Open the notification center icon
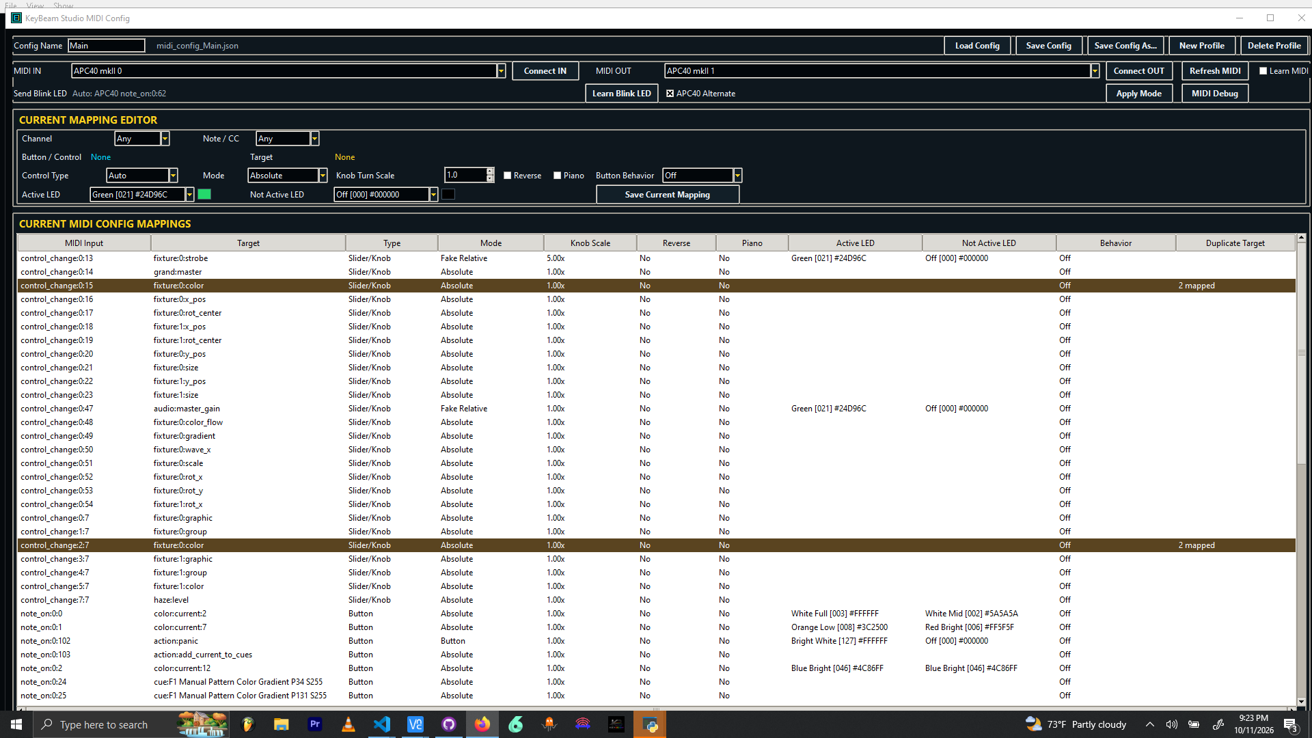 click(1291, 725)
